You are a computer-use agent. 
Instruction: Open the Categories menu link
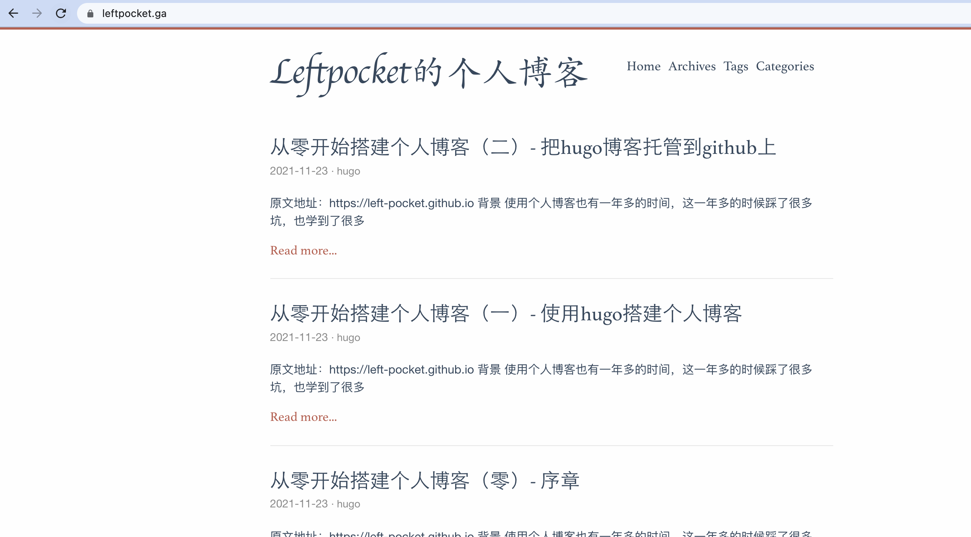tap(785, 66)
